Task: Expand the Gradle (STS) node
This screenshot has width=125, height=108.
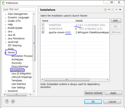Action: [6, 21]
